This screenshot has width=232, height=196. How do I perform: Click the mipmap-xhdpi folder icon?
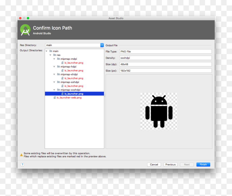point(59,74)
